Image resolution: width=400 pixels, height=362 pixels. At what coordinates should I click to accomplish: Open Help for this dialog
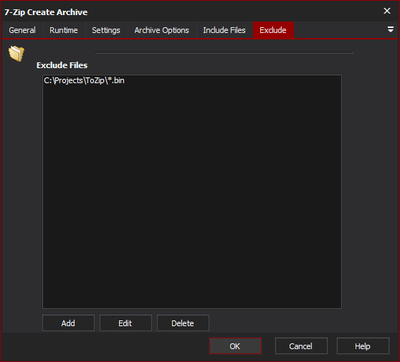pyautogui.click(x=363, y=346)
